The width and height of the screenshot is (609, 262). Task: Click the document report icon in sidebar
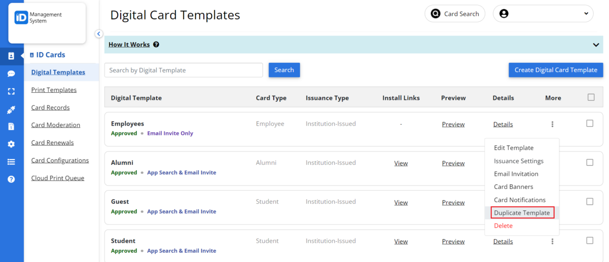tap(11, 127)
